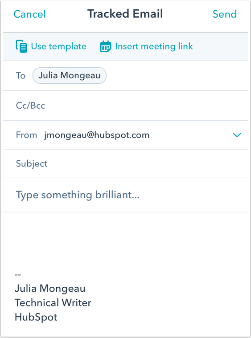Click the 'Tracked Email' header title
The height and width of the screenshot is (338, 251).
click(x=125, y=14)
